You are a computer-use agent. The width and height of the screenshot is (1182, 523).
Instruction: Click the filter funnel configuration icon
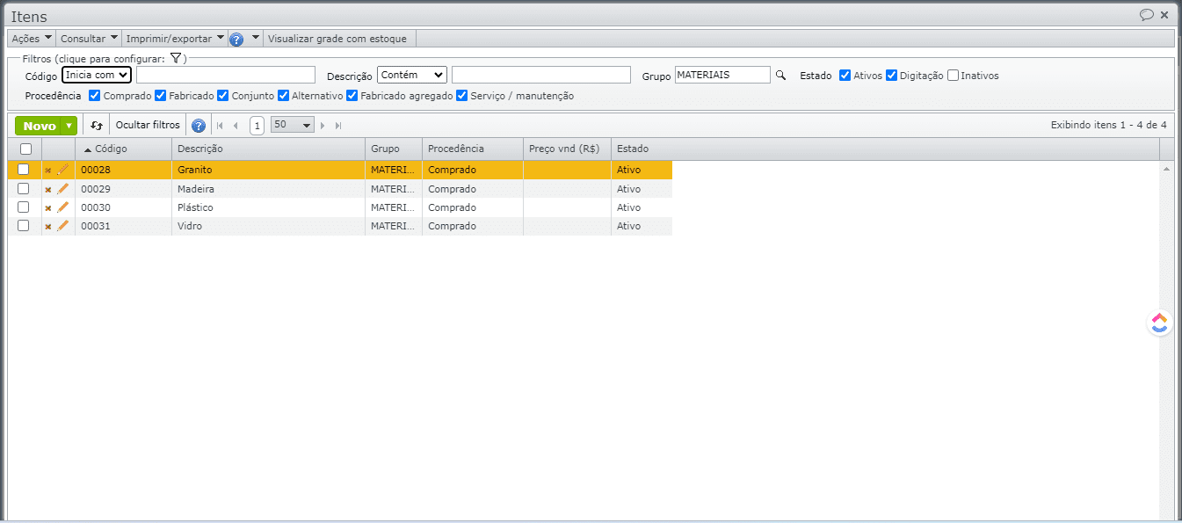pyautogui.click(x=175, y=58)
